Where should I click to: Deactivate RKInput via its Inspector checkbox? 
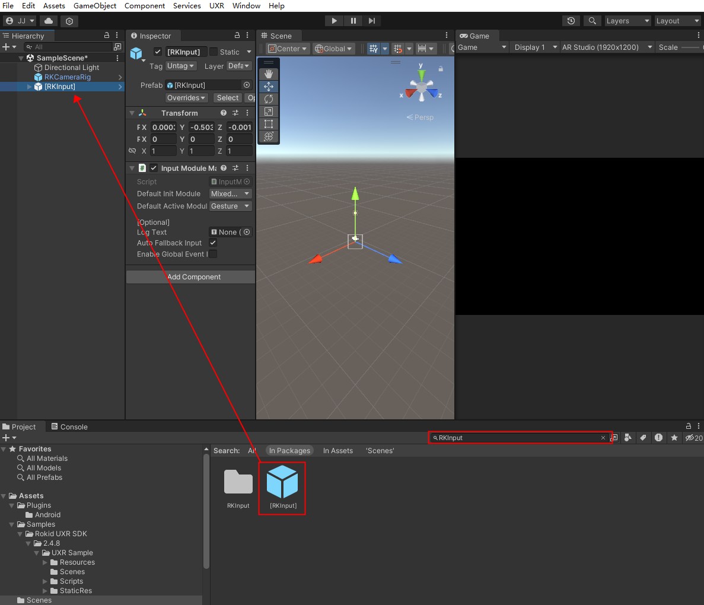click(158, 52)
